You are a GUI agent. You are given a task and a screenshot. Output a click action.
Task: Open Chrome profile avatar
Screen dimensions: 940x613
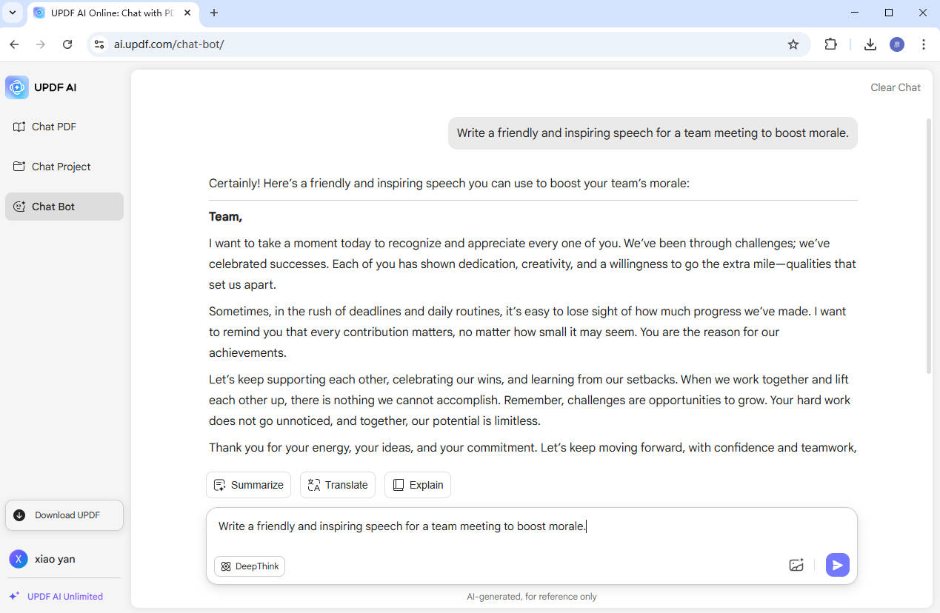tap(897, 44)
